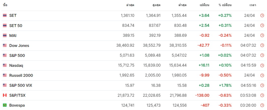
Task: Sort by the ชื่อ column header
Action: coord(5,5)
